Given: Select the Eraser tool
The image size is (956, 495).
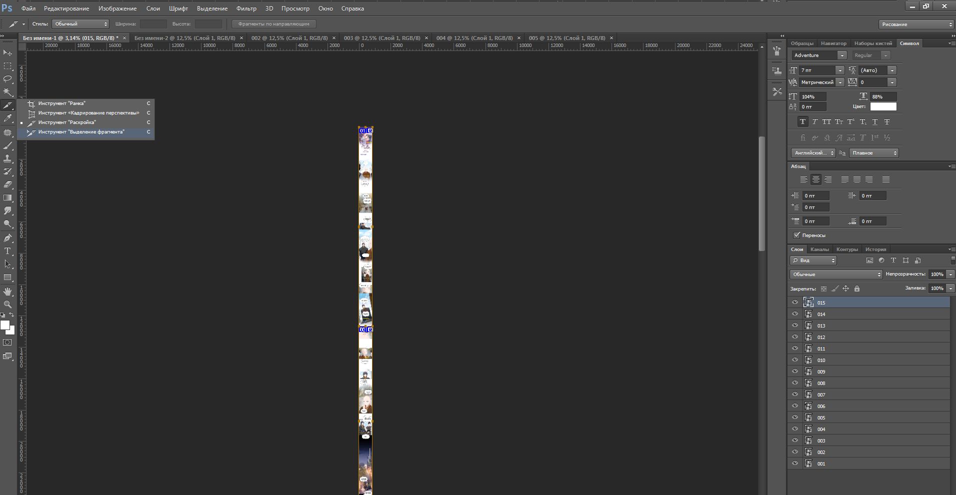Looking at the screenshot, I should [7, 184].
